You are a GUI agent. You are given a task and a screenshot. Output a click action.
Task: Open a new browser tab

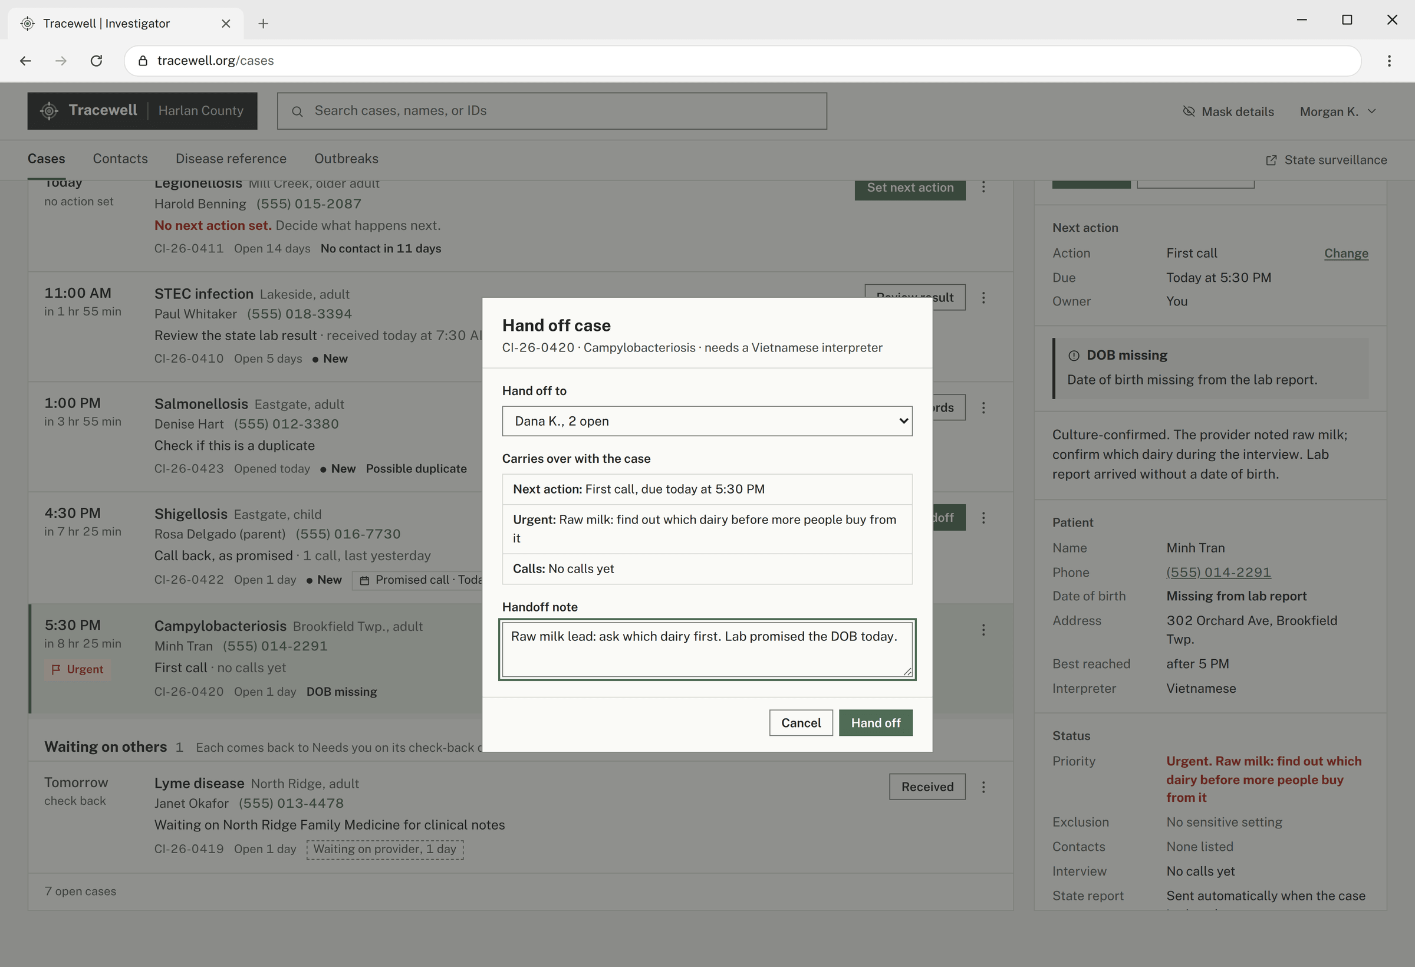click(263, 23)
